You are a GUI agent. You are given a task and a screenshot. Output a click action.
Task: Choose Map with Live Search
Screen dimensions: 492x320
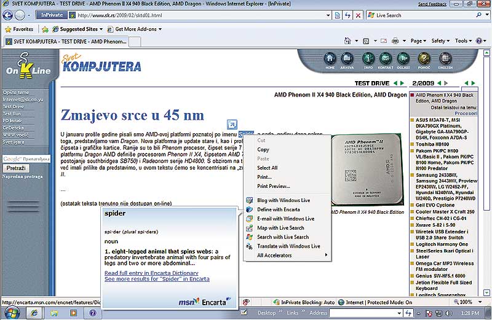(287, 228)
